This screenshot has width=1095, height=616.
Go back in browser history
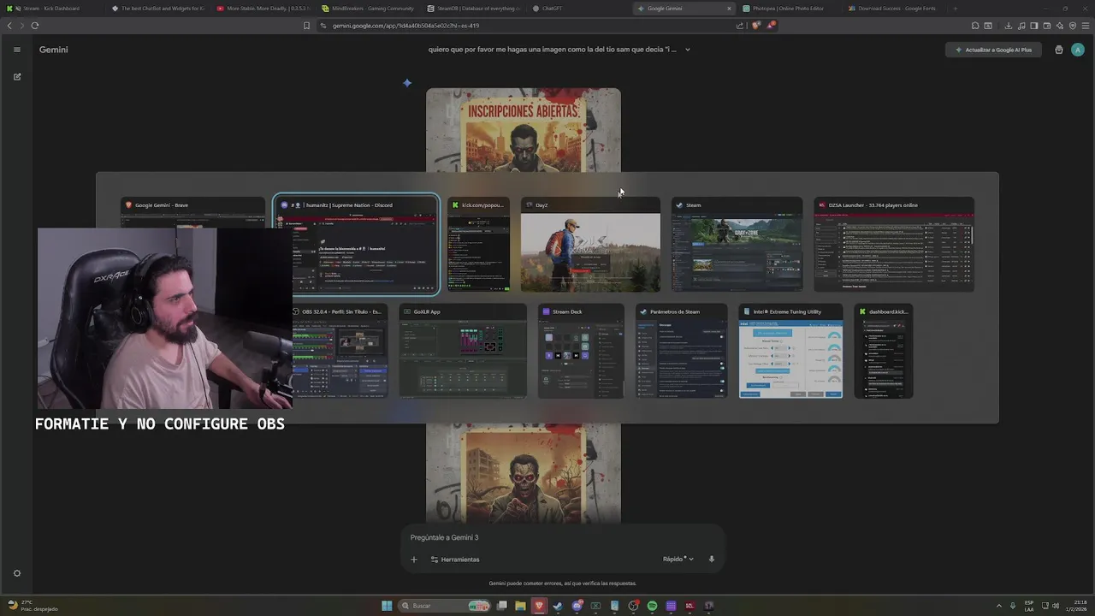point(9,26)
